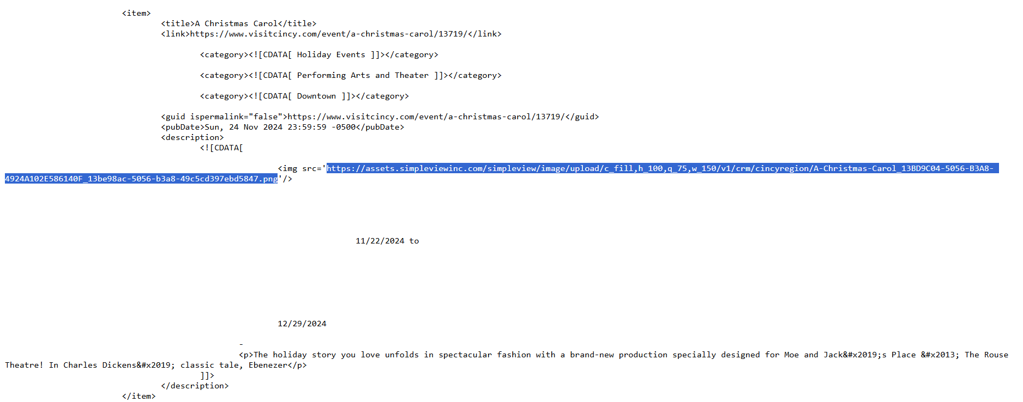Click the URL inside the guid tag
Image resolution: width=1023 pixels, height=402 pixels.
[426, 117]
